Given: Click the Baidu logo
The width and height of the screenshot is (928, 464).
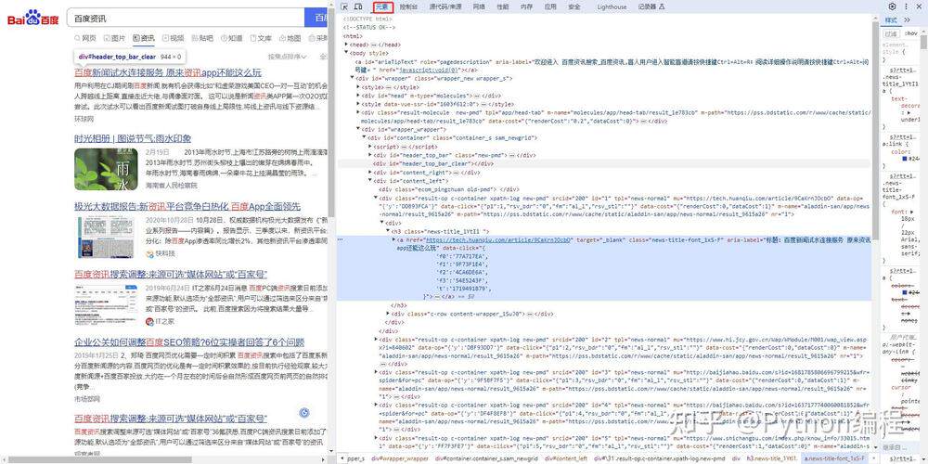Looking at the screenshot, I should (x=33, y=19).
